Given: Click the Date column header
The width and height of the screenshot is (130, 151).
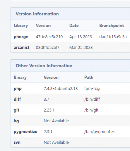Looking at the screenshot, I should pyautogui.click(x=74, y=26).
